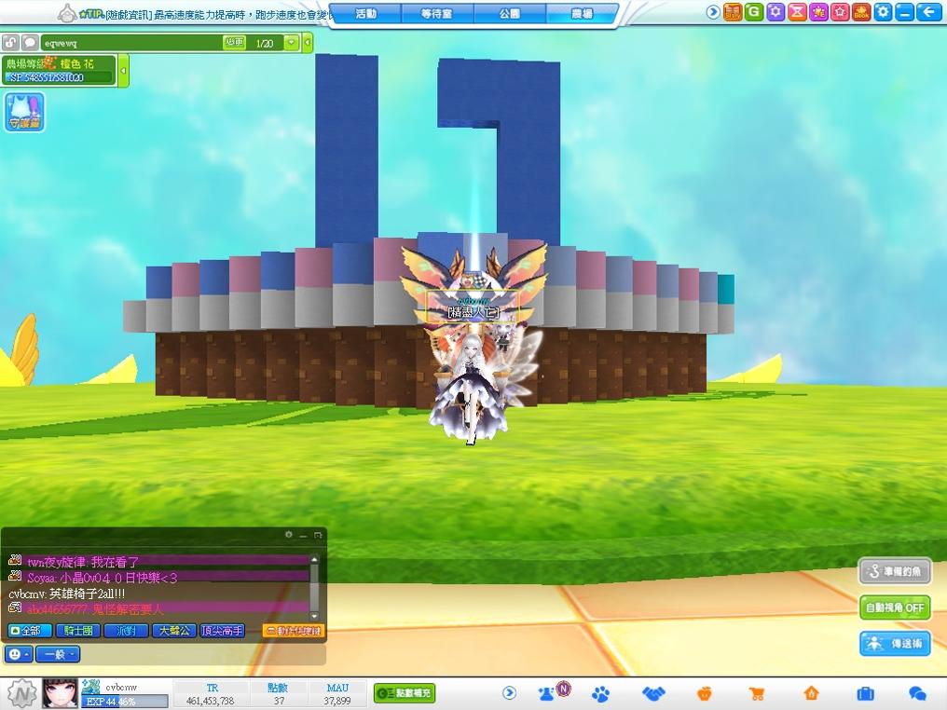Open the pet paw icon menu
This screenshot has height=710, width=947.
(x=601, y=693)
